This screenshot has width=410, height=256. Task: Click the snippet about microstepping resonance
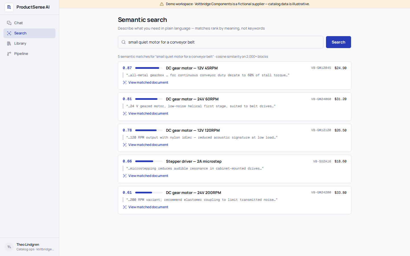[x=195, y=168]
